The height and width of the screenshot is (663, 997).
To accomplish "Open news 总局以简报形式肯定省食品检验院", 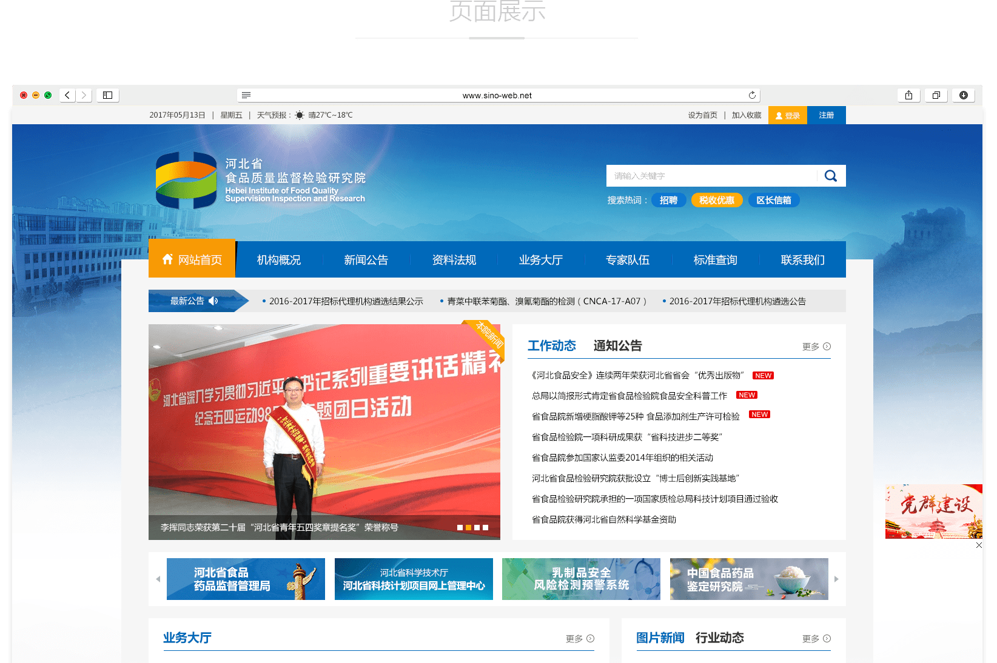I will [x=629, y=396].
